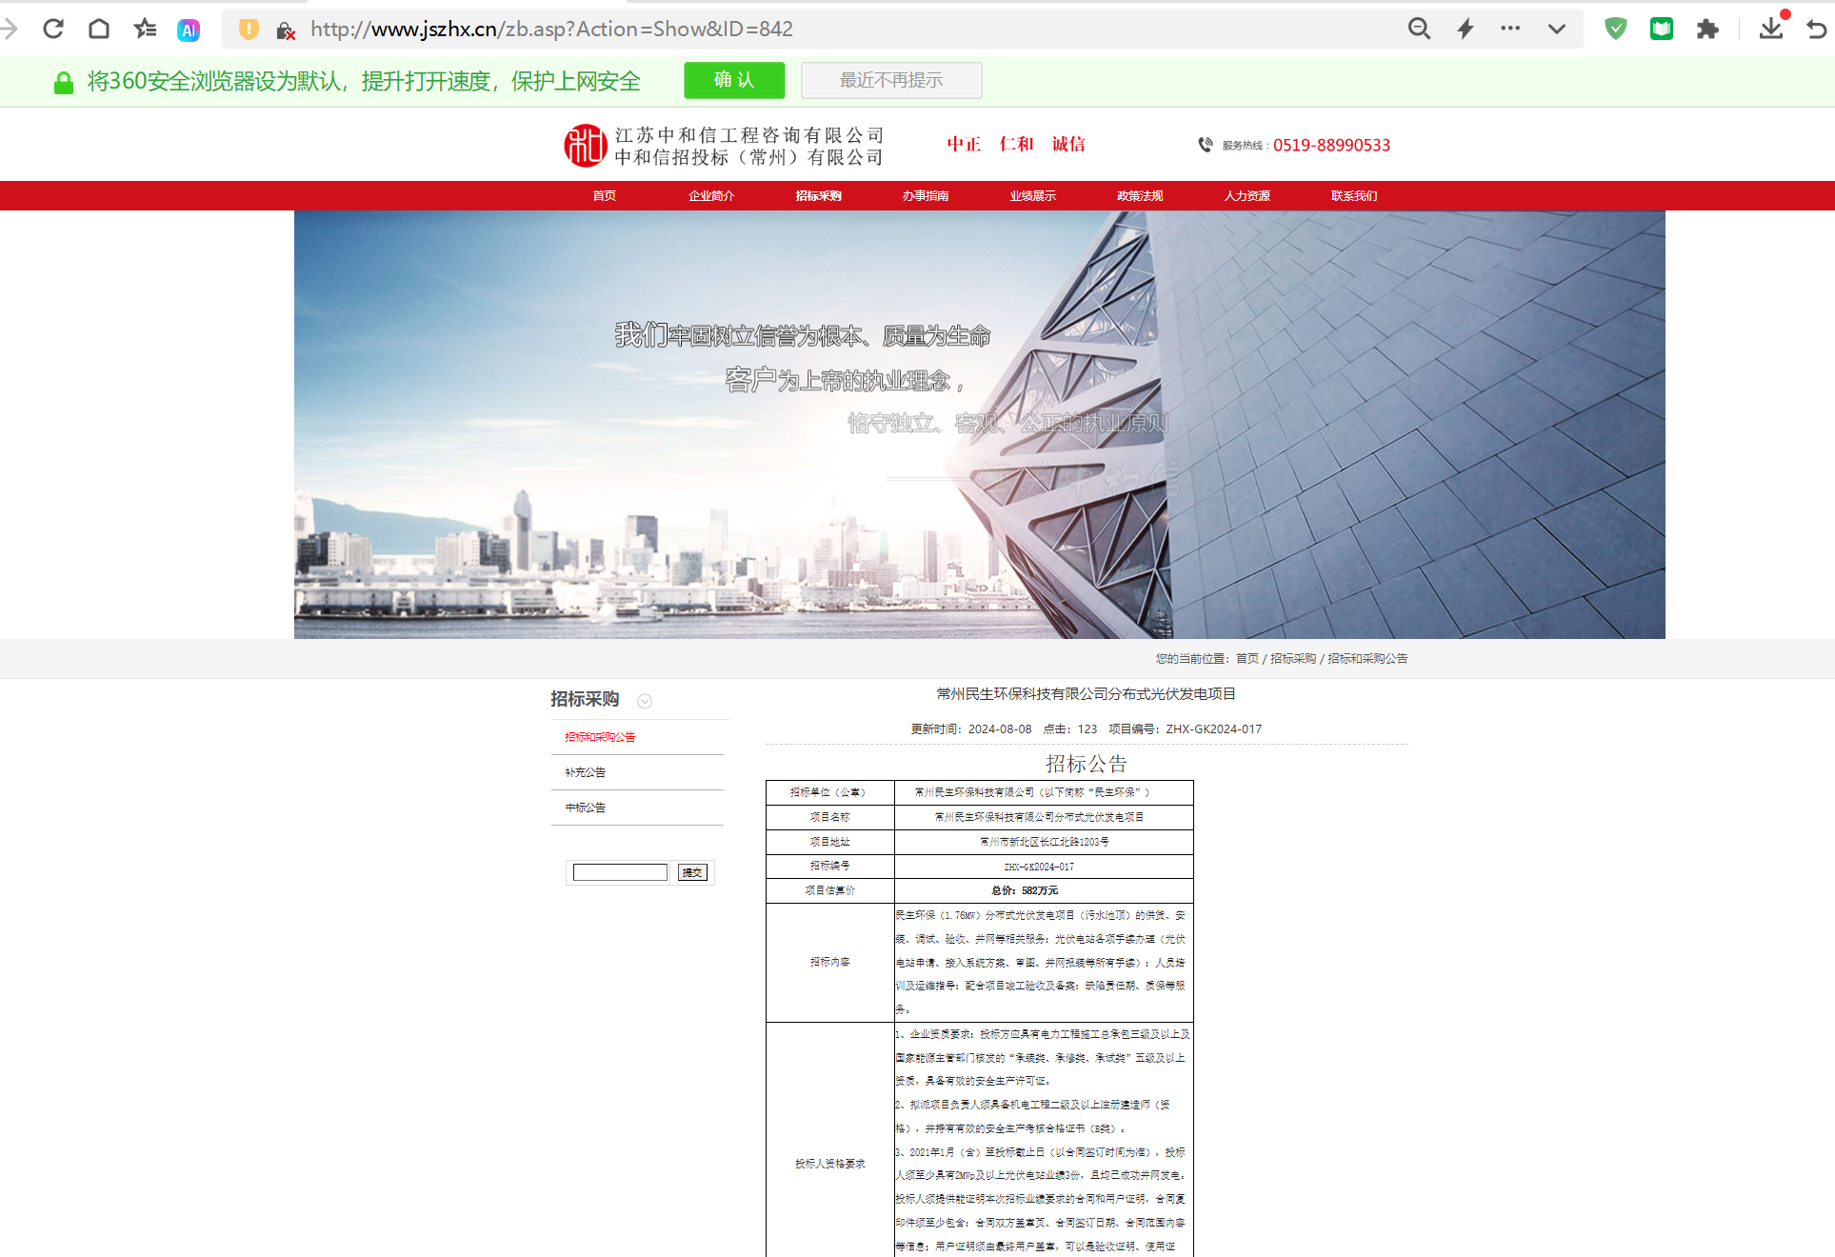Click the lightning speed mode icon
Screen dimensions: 1835x1257
pyautogui.click(x=1466, y=29)
